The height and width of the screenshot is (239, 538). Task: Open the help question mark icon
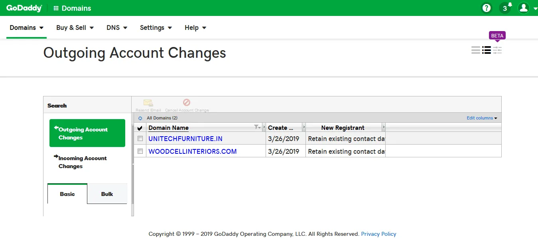pos(486,8)
